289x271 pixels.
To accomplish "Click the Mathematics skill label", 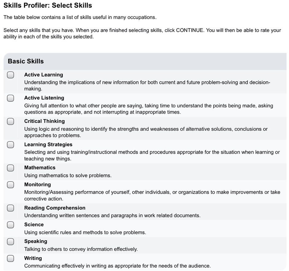I will tap(40, 168).
